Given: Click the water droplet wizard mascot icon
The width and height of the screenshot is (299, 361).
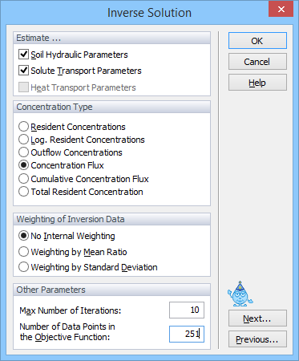Looking at the screenshot, I should click(x=240, y=294).
